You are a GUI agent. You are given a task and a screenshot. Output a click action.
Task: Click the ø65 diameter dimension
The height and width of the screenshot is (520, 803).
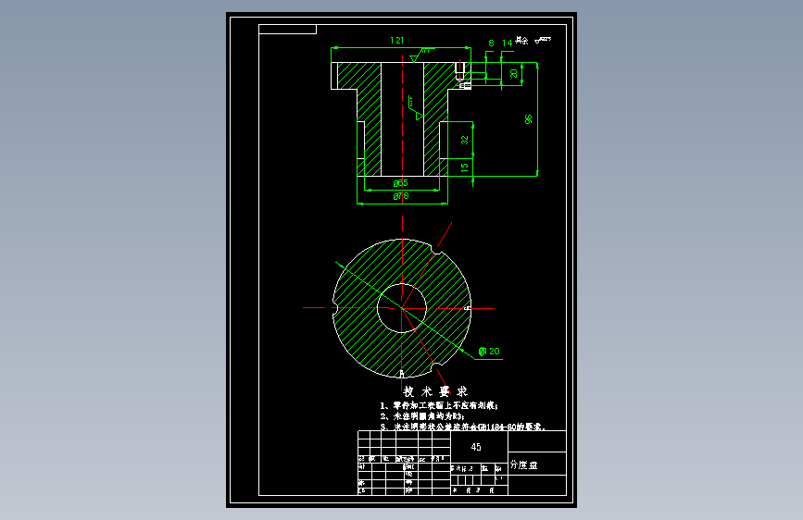click(x=400, y=183)
